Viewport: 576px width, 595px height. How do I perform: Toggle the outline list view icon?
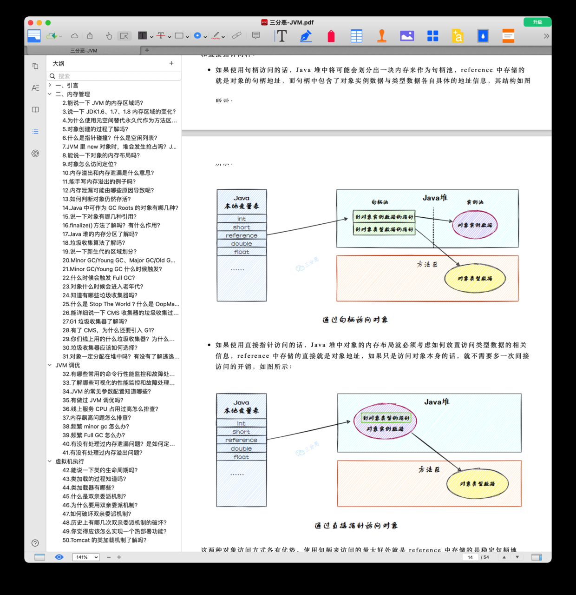coord(35,131)
